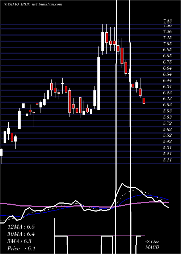Click the 5.93 price axis label
The width and height of the screenshot is (181, 254).
point(167,111)
